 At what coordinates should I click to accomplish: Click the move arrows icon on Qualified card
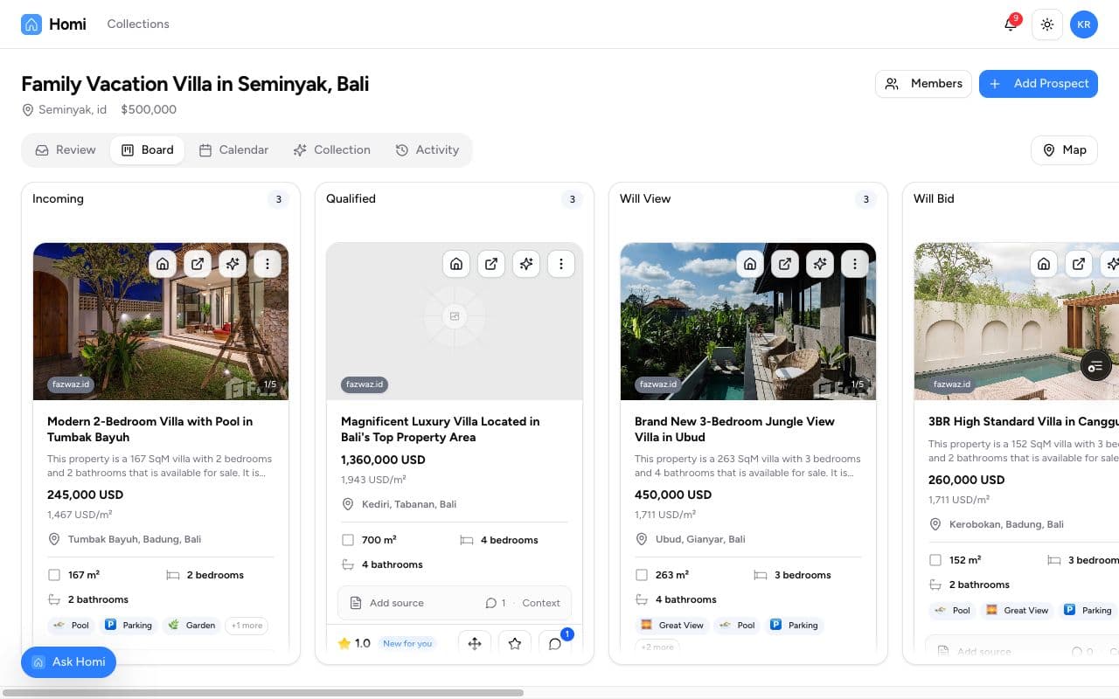coord(475,644)
